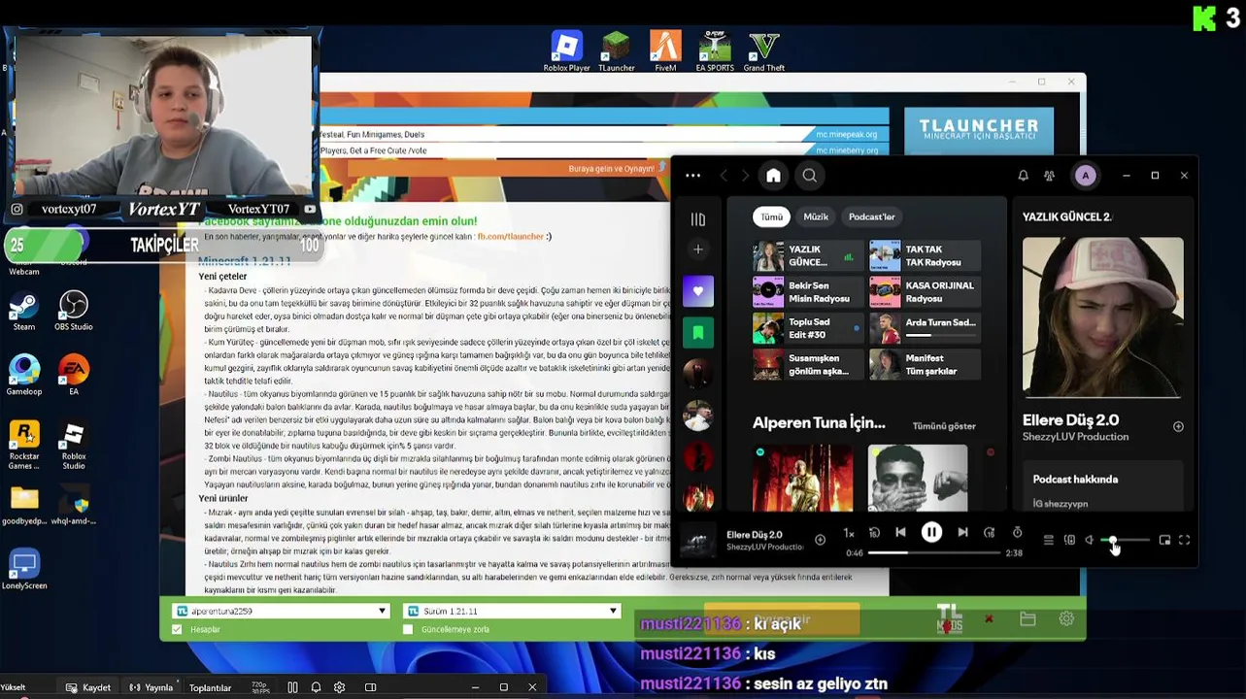Seek in the track progress bar

932,552
